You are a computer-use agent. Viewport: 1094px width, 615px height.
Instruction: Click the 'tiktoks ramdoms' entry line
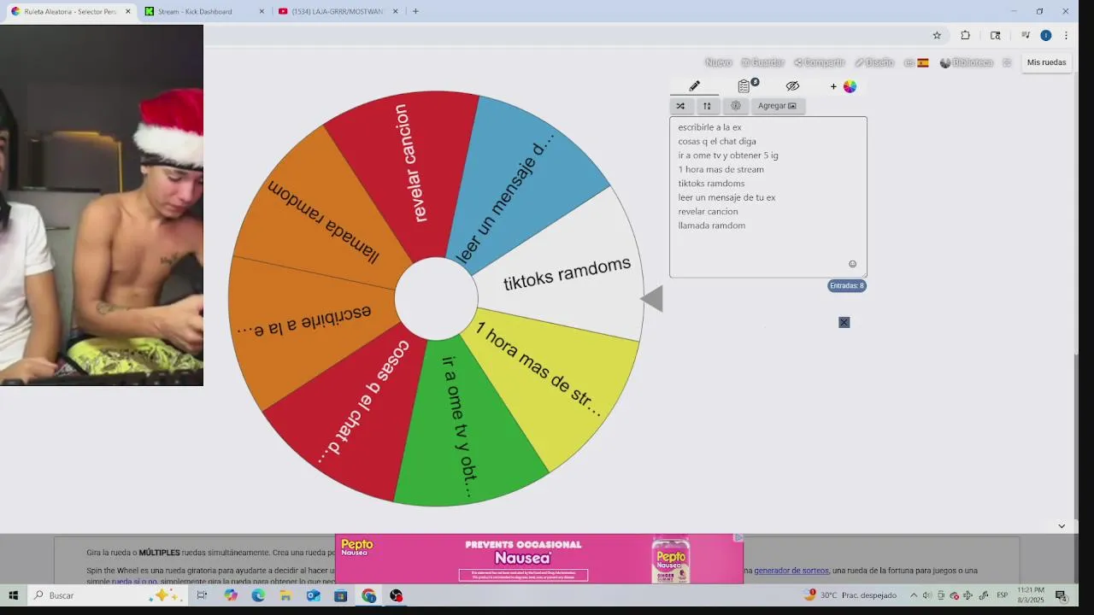(x=711, y=183)
